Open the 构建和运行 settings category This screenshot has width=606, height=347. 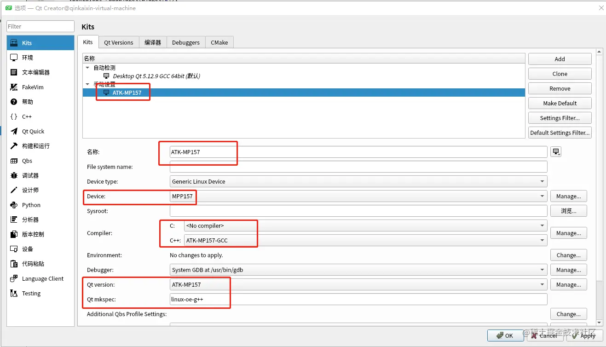tap(40, 146)
